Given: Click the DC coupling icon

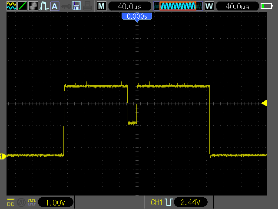Looking at the screenshot, I should pos(10,202).
